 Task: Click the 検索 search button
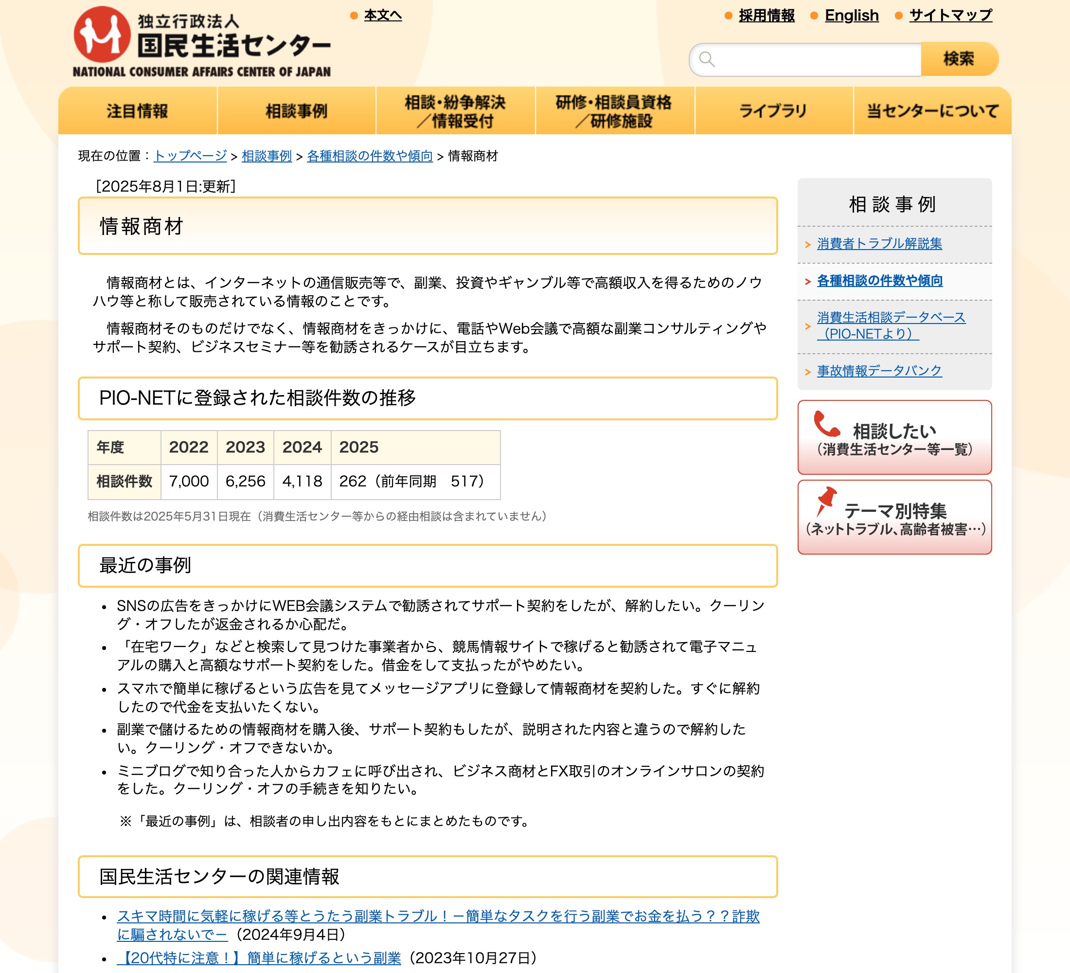[x=959, y=59]
